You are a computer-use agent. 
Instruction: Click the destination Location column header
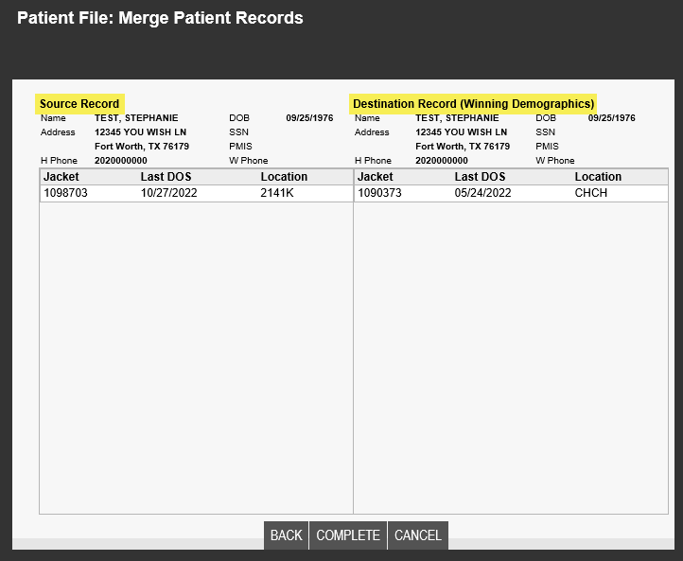[598, 176]
